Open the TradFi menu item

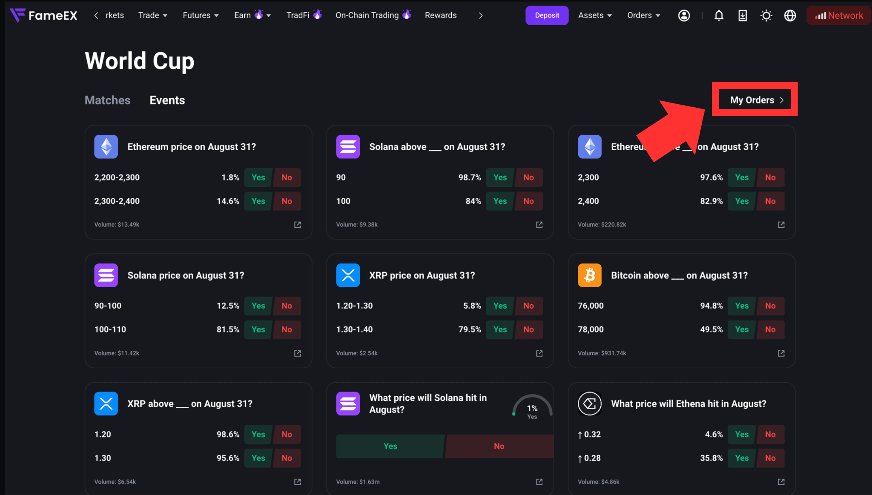point(304,15)
